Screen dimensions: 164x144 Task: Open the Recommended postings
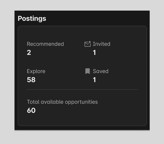click(45, 44)
